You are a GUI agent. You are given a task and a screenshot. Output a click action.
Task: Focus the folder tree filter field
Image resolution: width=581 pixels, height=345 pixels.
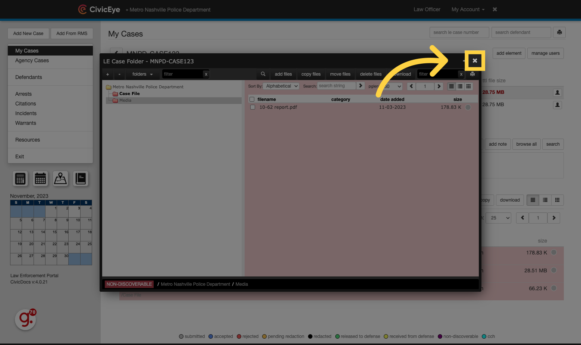[x=183, y=74]
